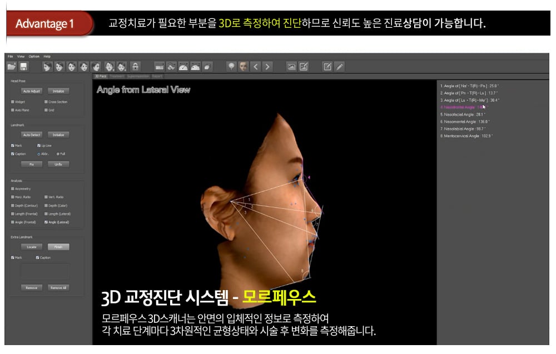Switch to the Superimposition tab
The height and width of the screenshot is (354, 556).
pyautogui.click(x=138, y=76)
